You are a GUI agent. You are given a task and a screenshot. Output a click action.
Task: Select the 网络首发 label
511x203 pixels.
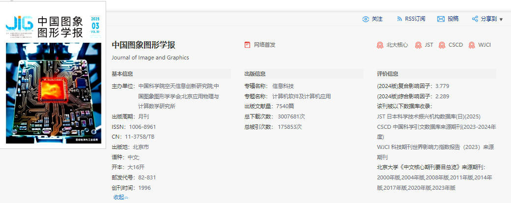click(265, 45)
